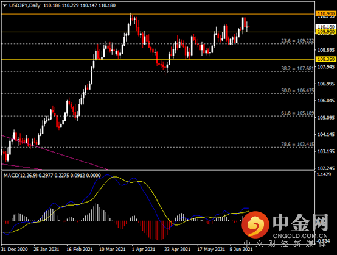This screenshot has width=337, height=255.
Task: Click the orange cloud CNGOLD logo
Action: [255, 224]
